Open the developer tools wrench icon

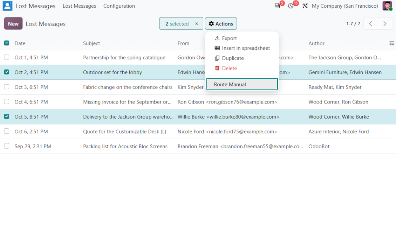[x=305, y=6]
